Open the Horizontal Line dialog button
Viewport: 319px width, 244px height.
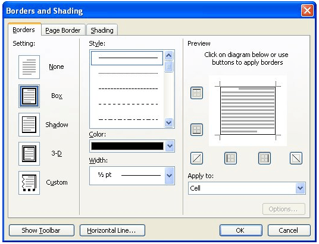pos(112,230)
